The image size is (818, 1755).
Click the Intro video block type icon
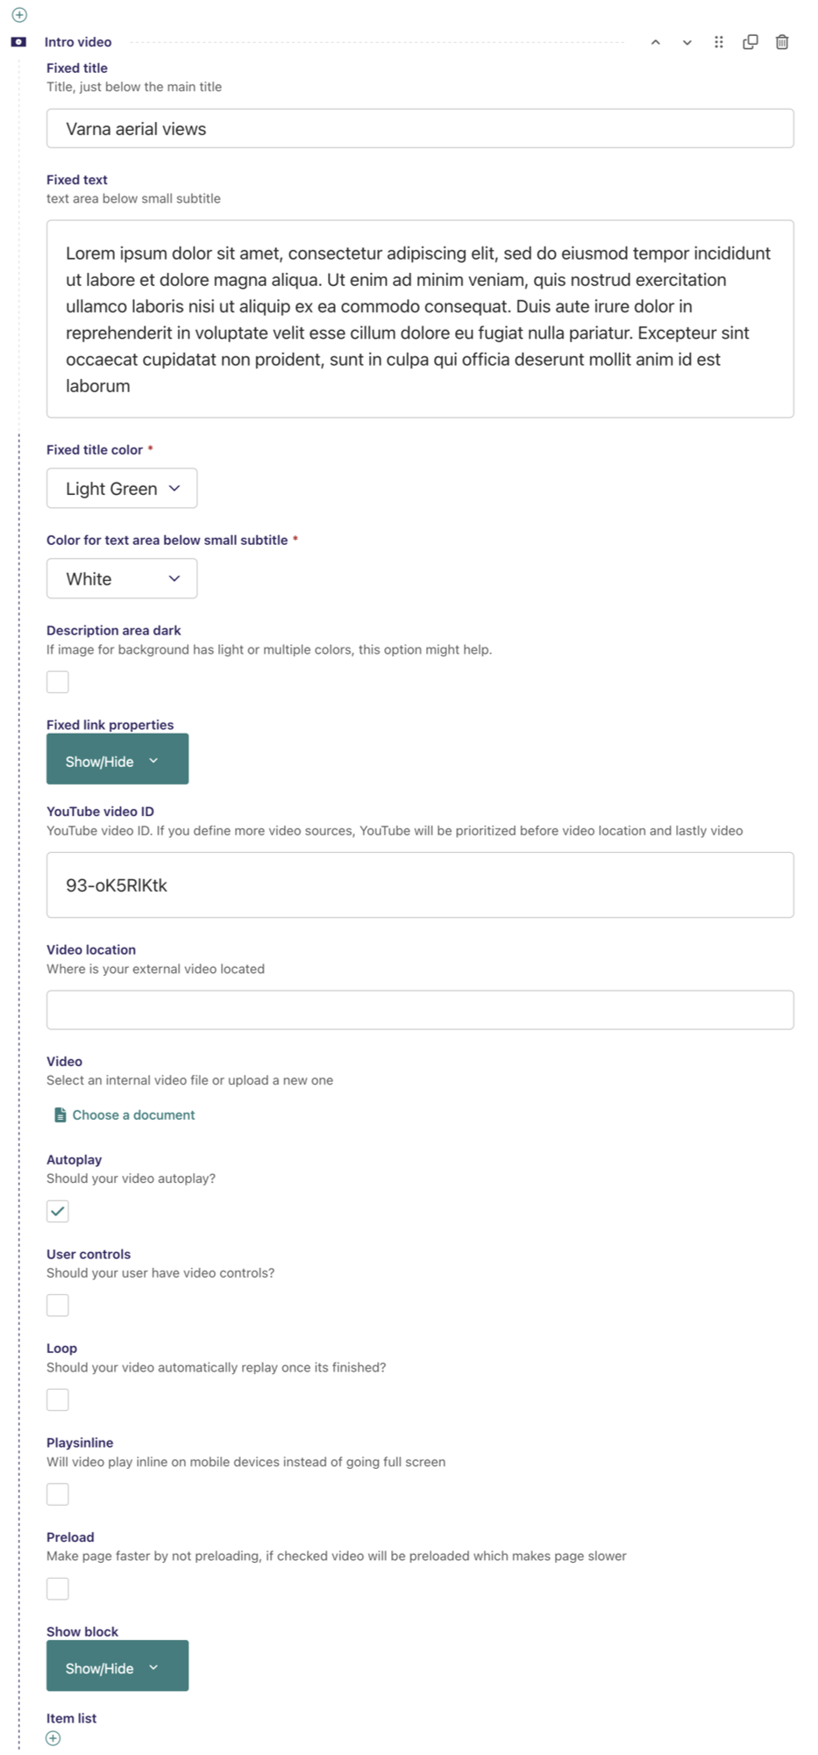[x=18, y=42]
